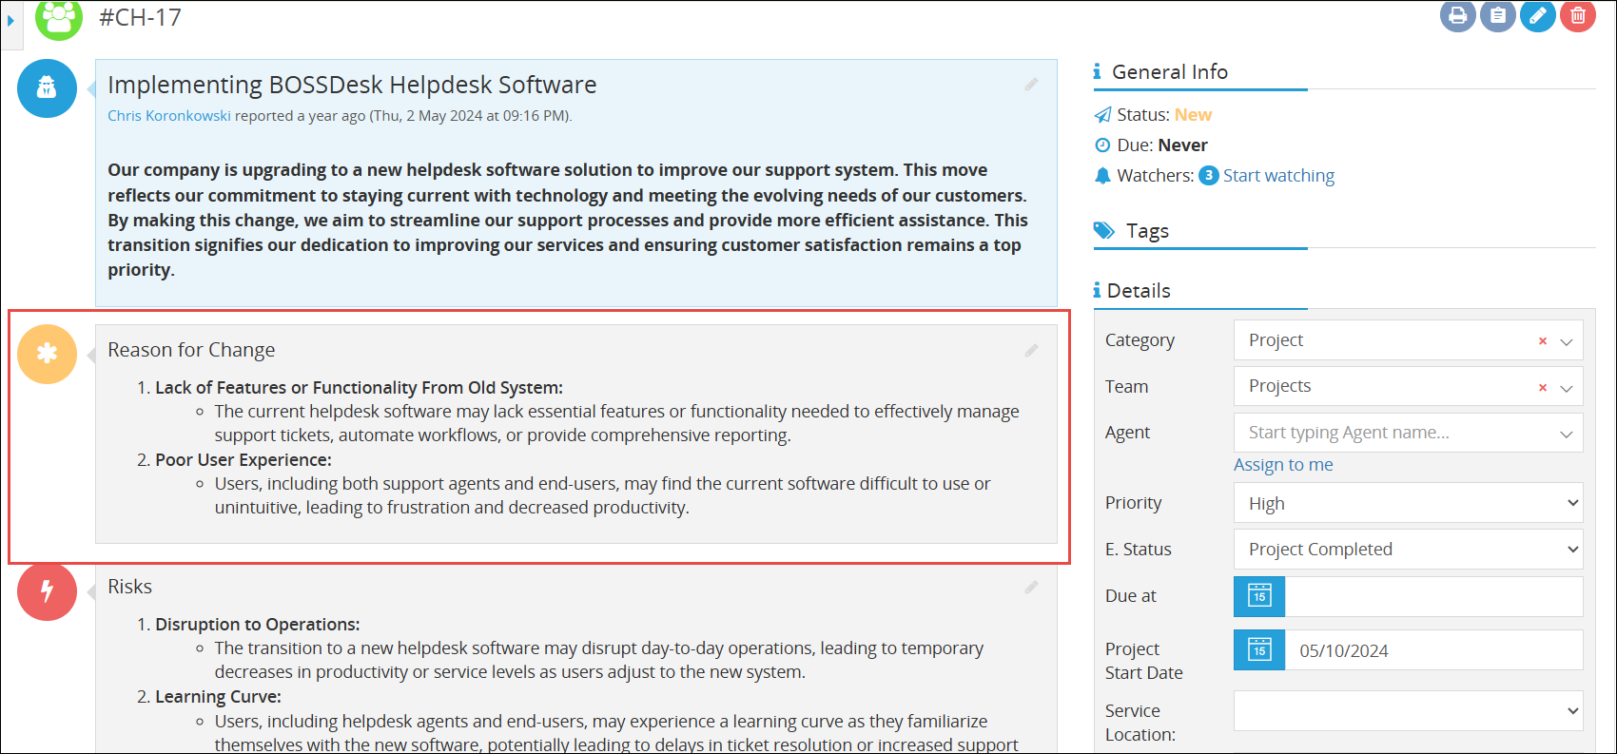Click the Risks heading
1617x754 pixels.
click(x=129, y=587)
